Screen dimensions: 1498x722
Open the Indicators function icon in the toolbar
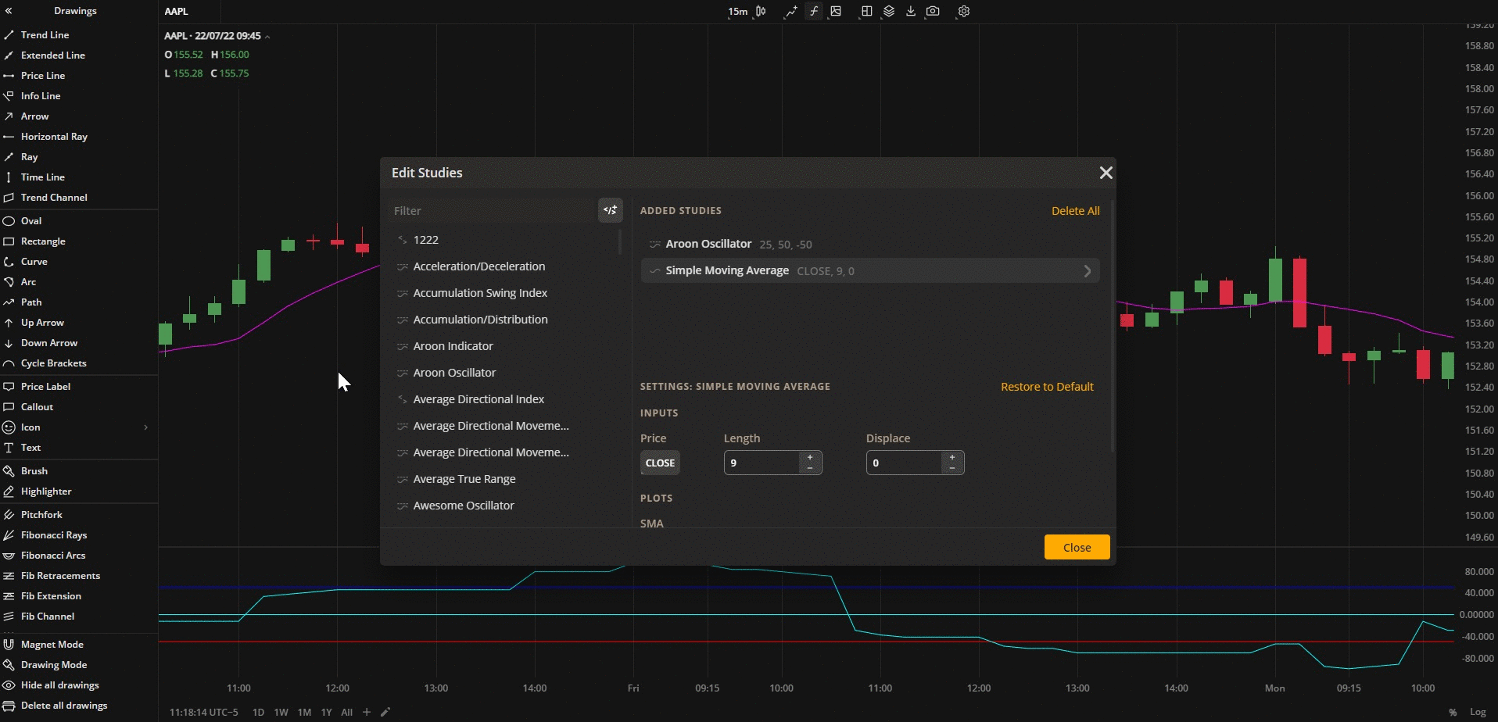click(x=813, y=11)
